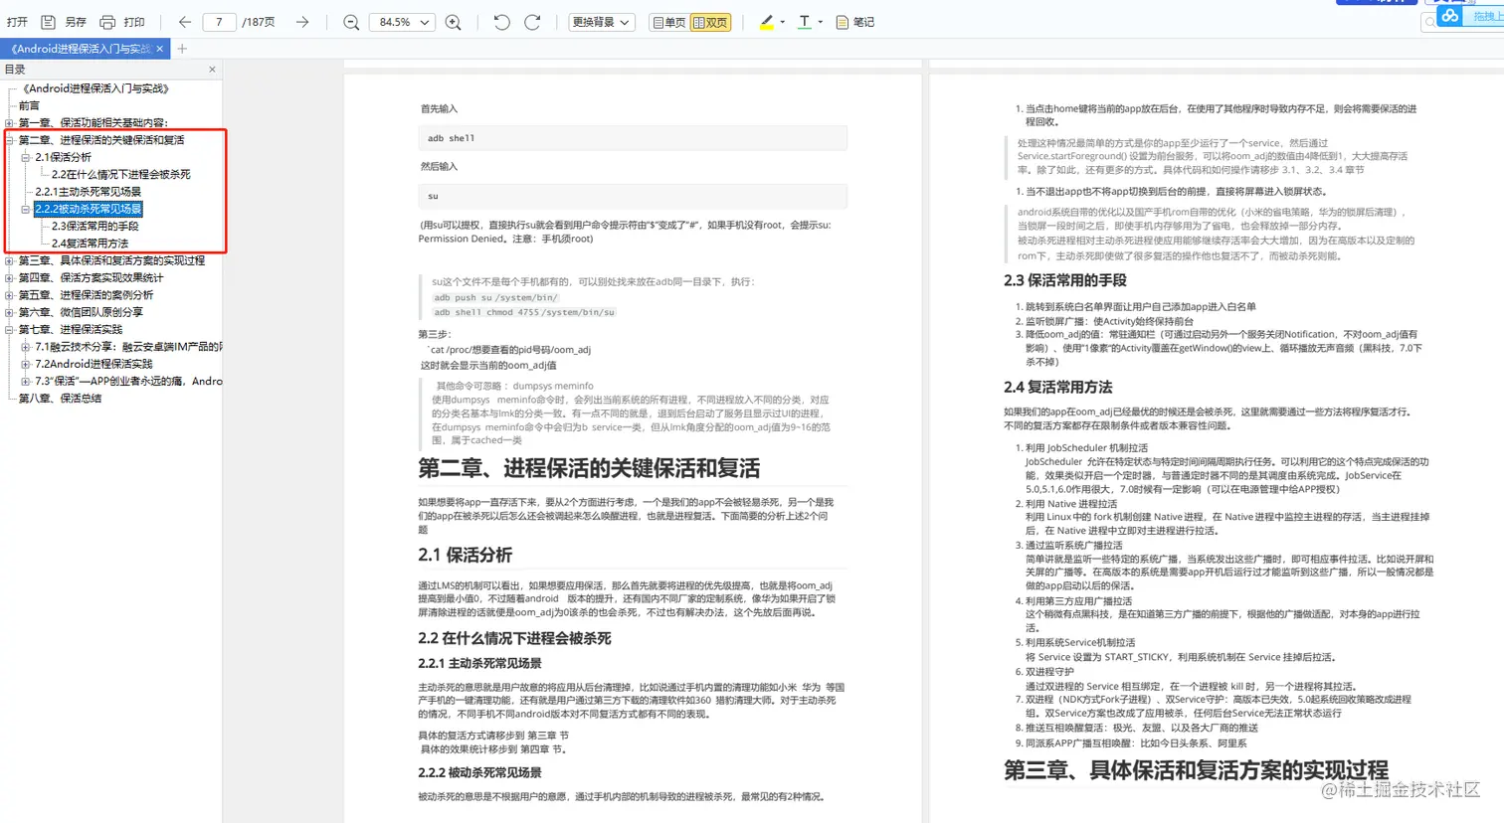Click the 2.3 保活常用的手段 heading on page
The image size is (1504, 823).
pyautogui.click(x=1065, y=281)
